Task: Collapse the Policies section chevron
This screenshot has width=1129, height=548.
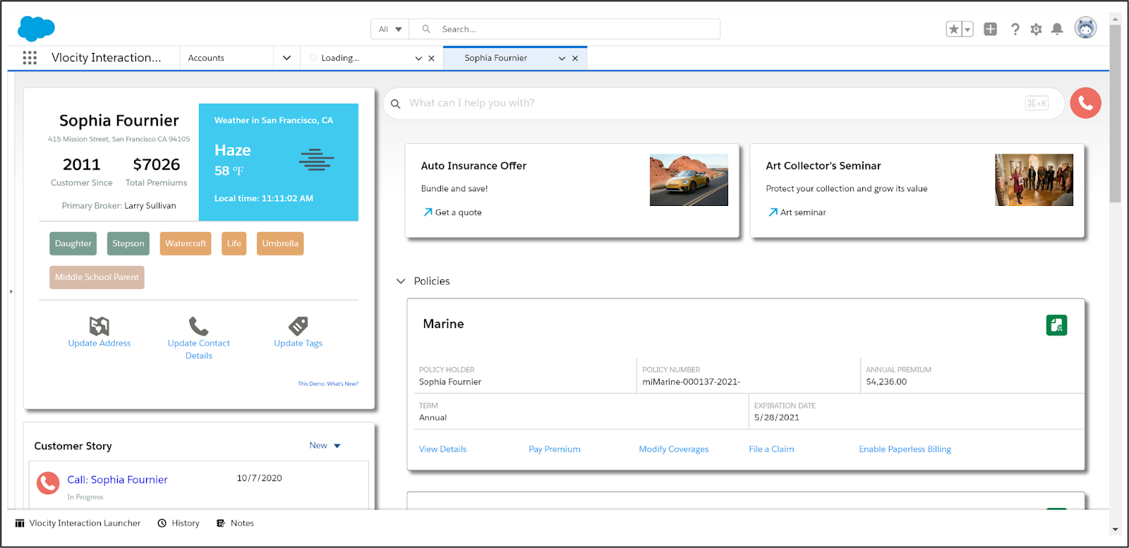Action: coord(401,281)
